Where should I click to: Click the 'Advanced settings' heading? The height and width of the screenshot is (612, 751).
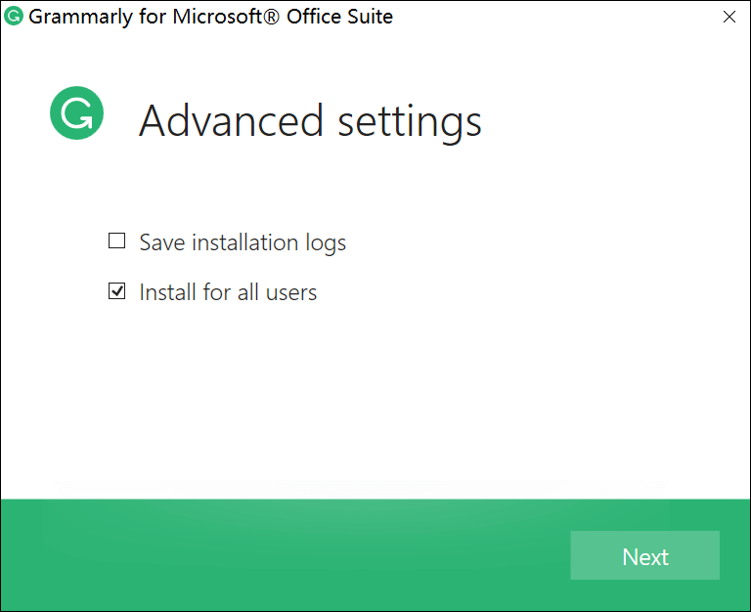pyautogui.click(x=310, y=121)
